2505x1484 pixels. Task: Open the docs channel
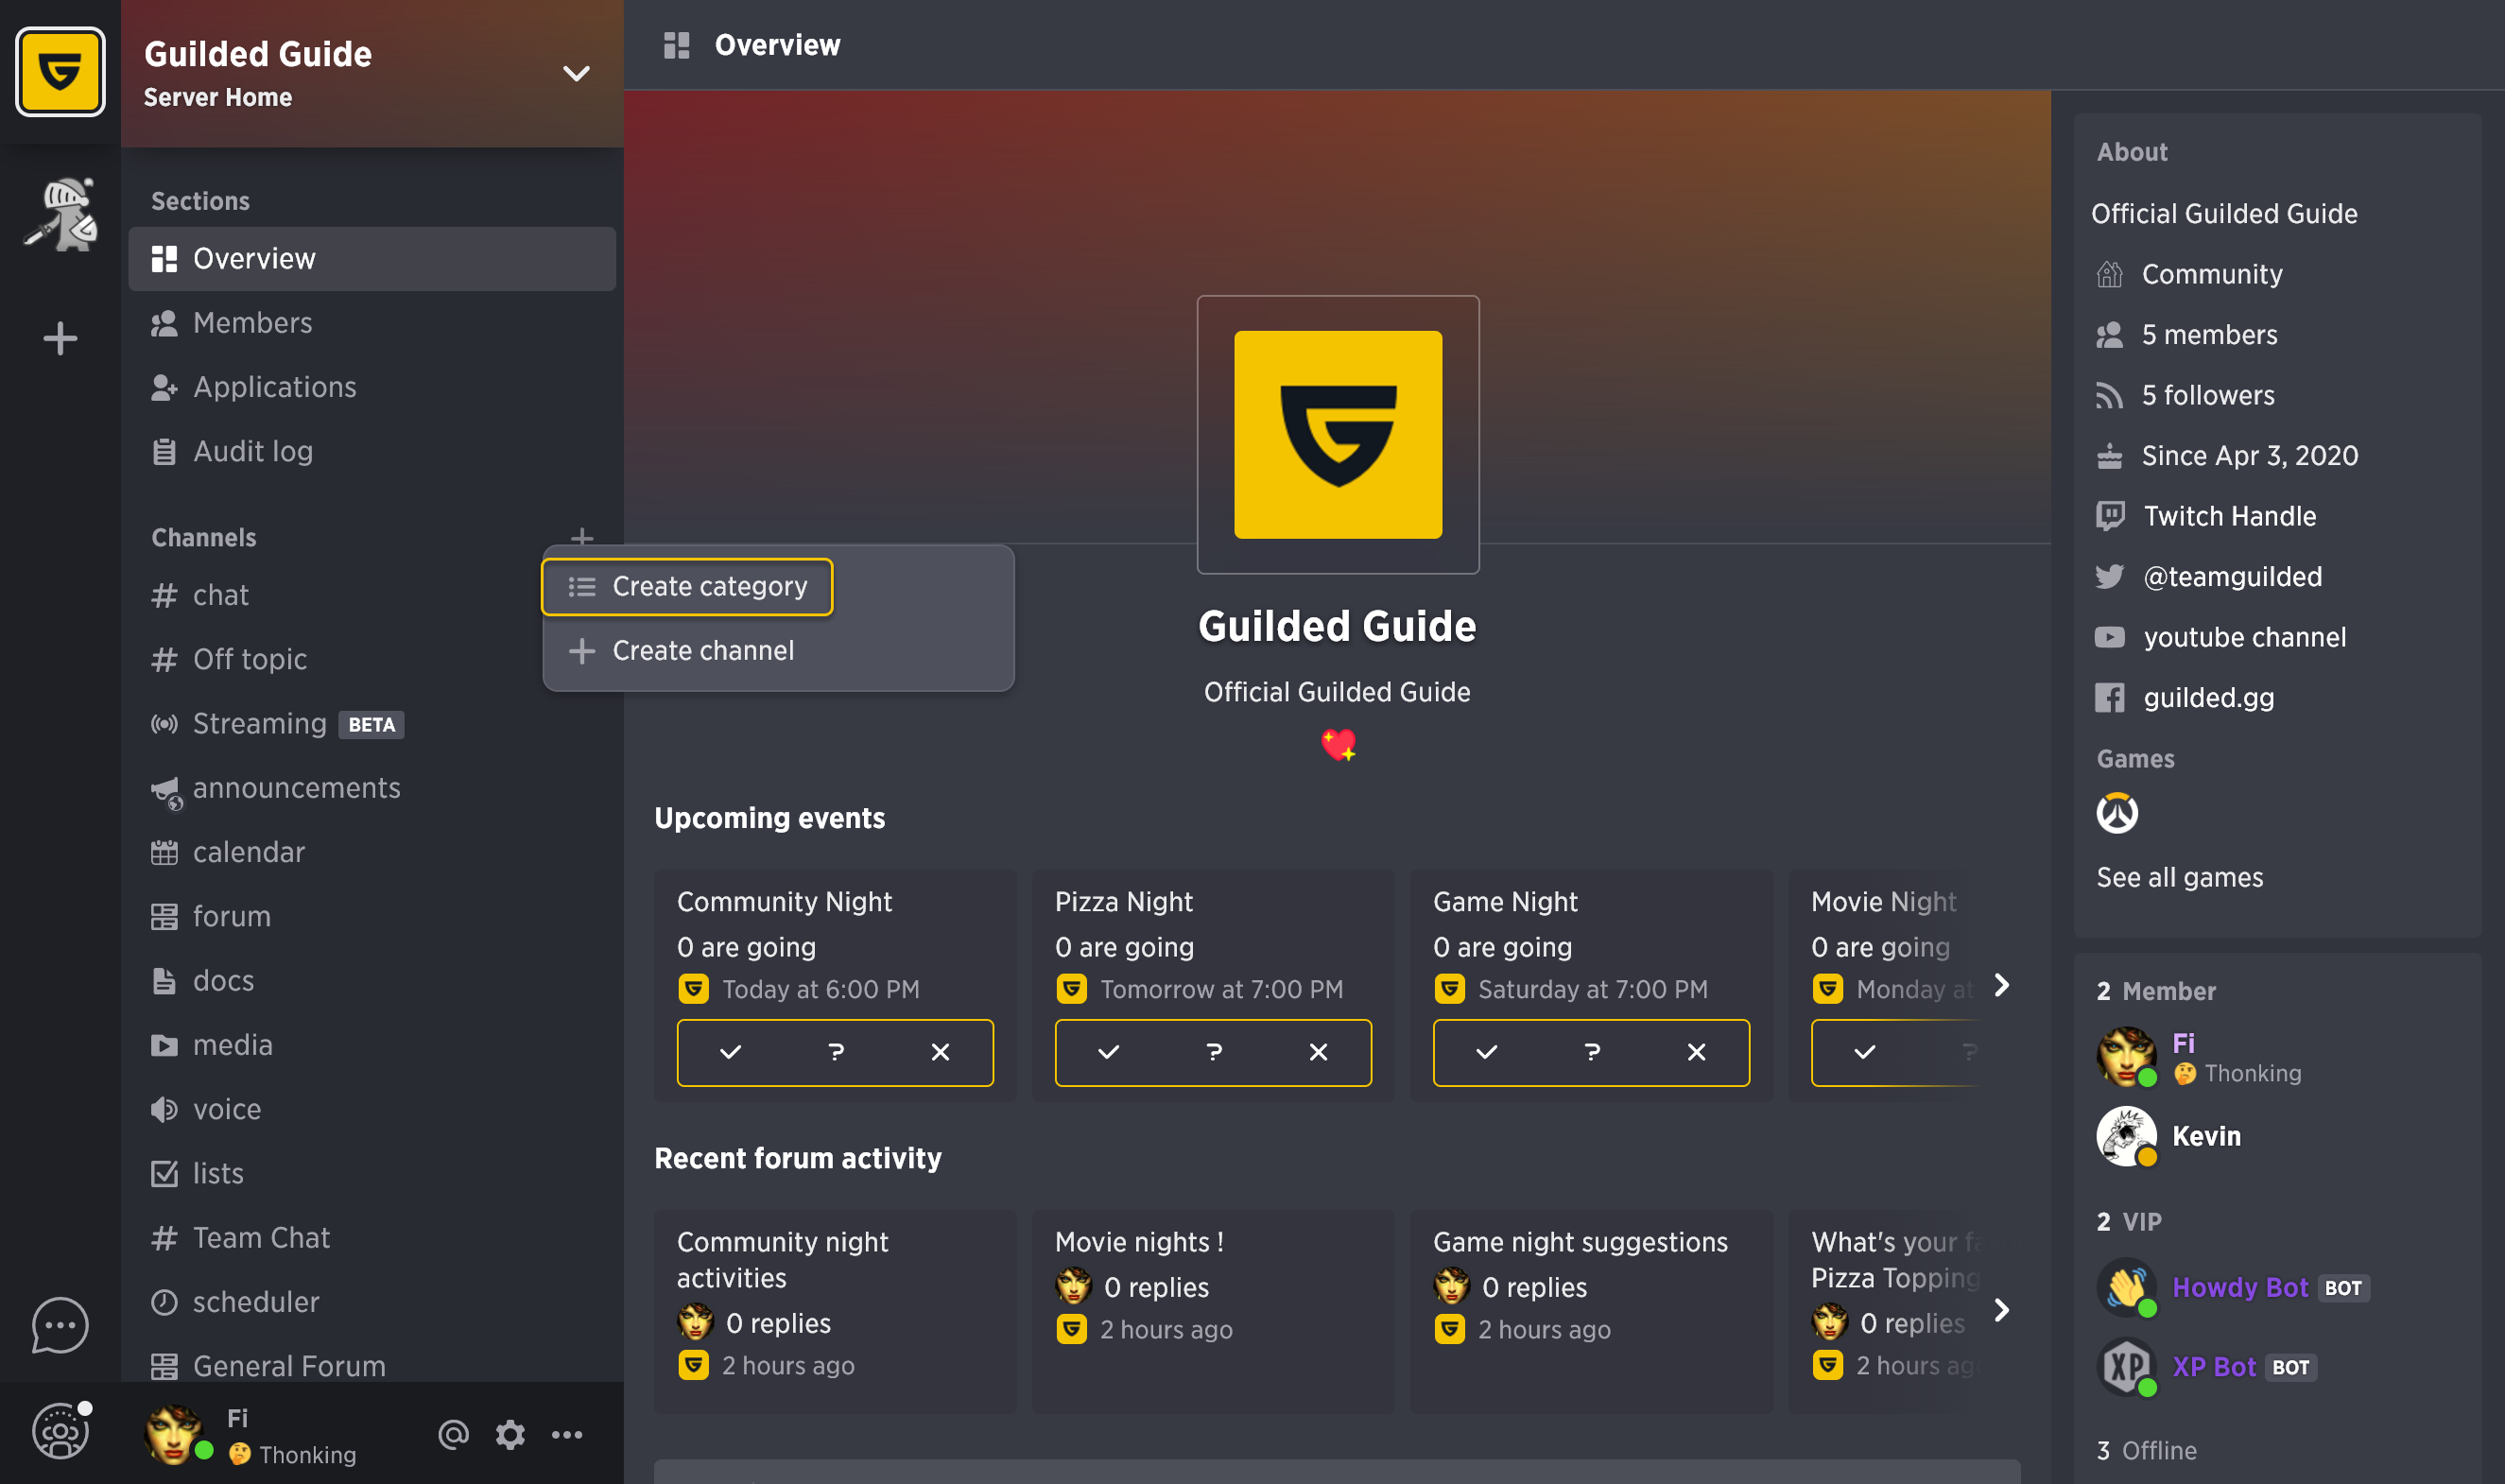[x=372, y=981]
